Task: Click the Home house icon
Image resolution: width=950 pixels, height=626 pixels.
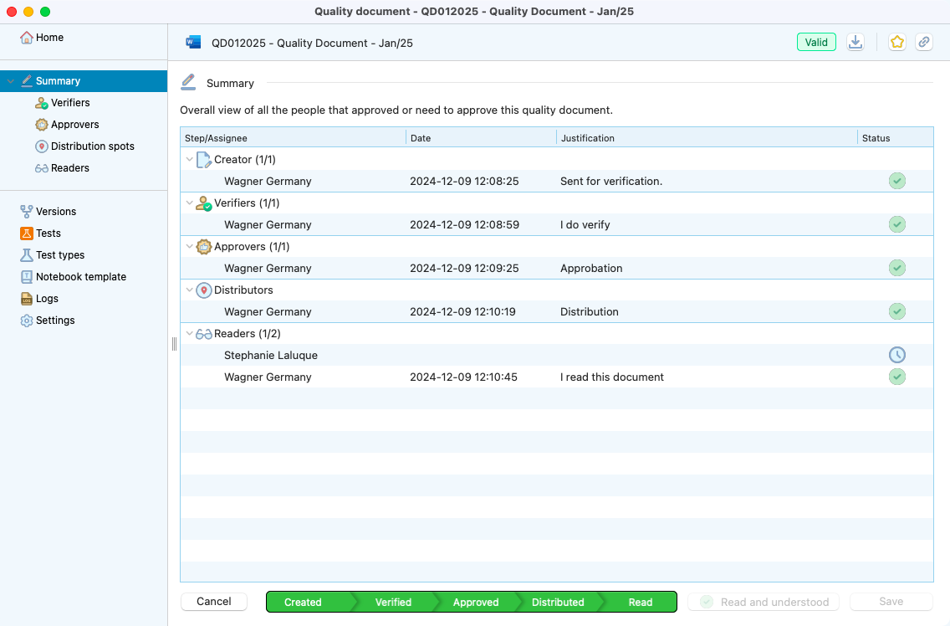Action: click(26, 38)
